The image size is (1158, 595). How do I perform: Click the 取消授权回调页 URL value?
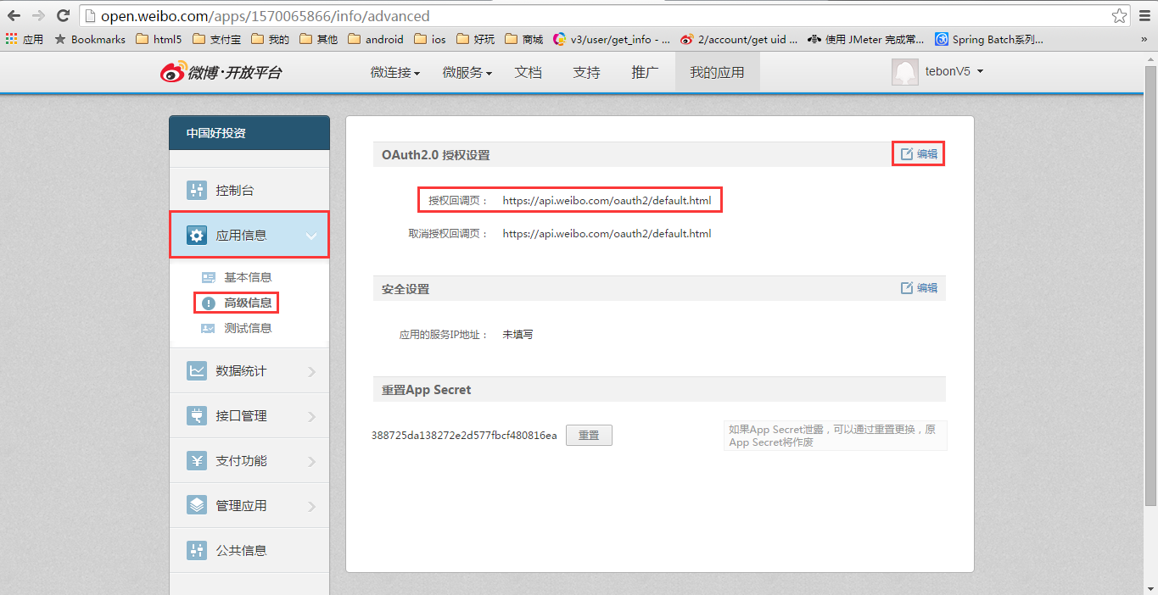coord(607,233)
